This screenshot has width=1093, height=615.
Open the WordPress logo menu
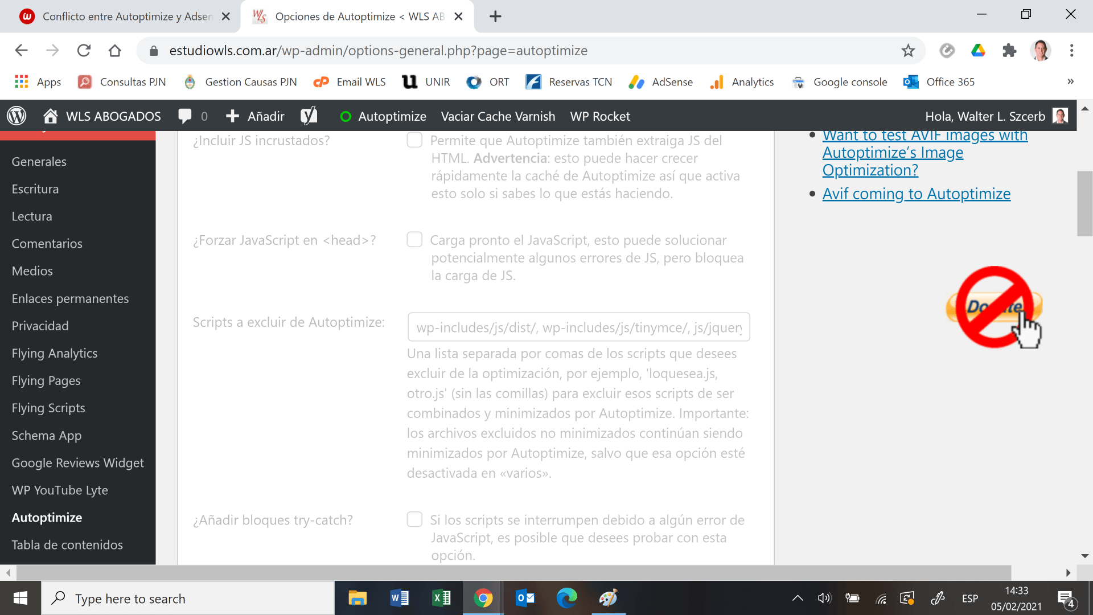(17, 116)
